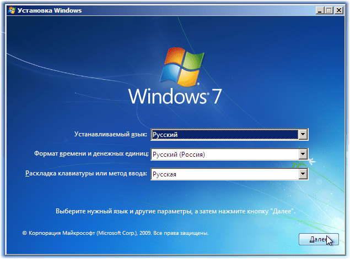Click the Корпорация Майкрософт copyright text
Screen dimensions: 350x259
click(115, 233)
